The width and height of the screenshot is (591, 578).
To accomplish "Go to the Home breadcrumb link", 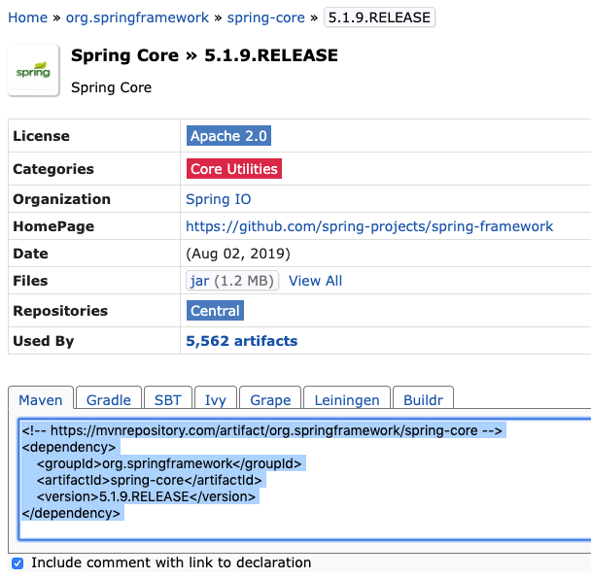I will click(x=27, y=17).
